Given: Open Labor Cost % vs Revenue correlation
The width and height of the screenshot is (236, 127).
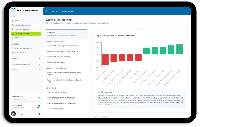Looking at the screenshot, I should [x=56, y=62].
